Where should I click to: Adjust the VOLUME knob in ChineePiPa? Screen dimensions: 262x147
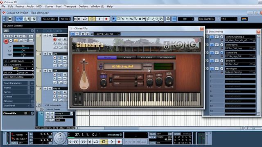point(169,80)
